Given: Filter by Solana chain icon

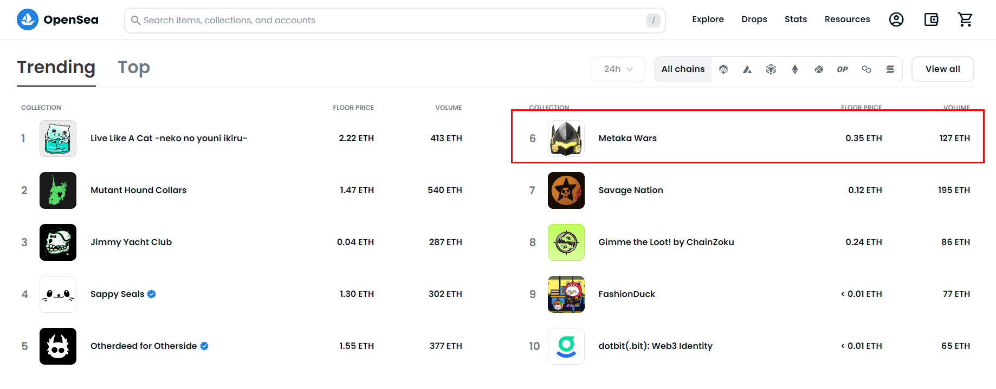Looking at the screenshot, I should pyautogui.click(x=890, y=69).
